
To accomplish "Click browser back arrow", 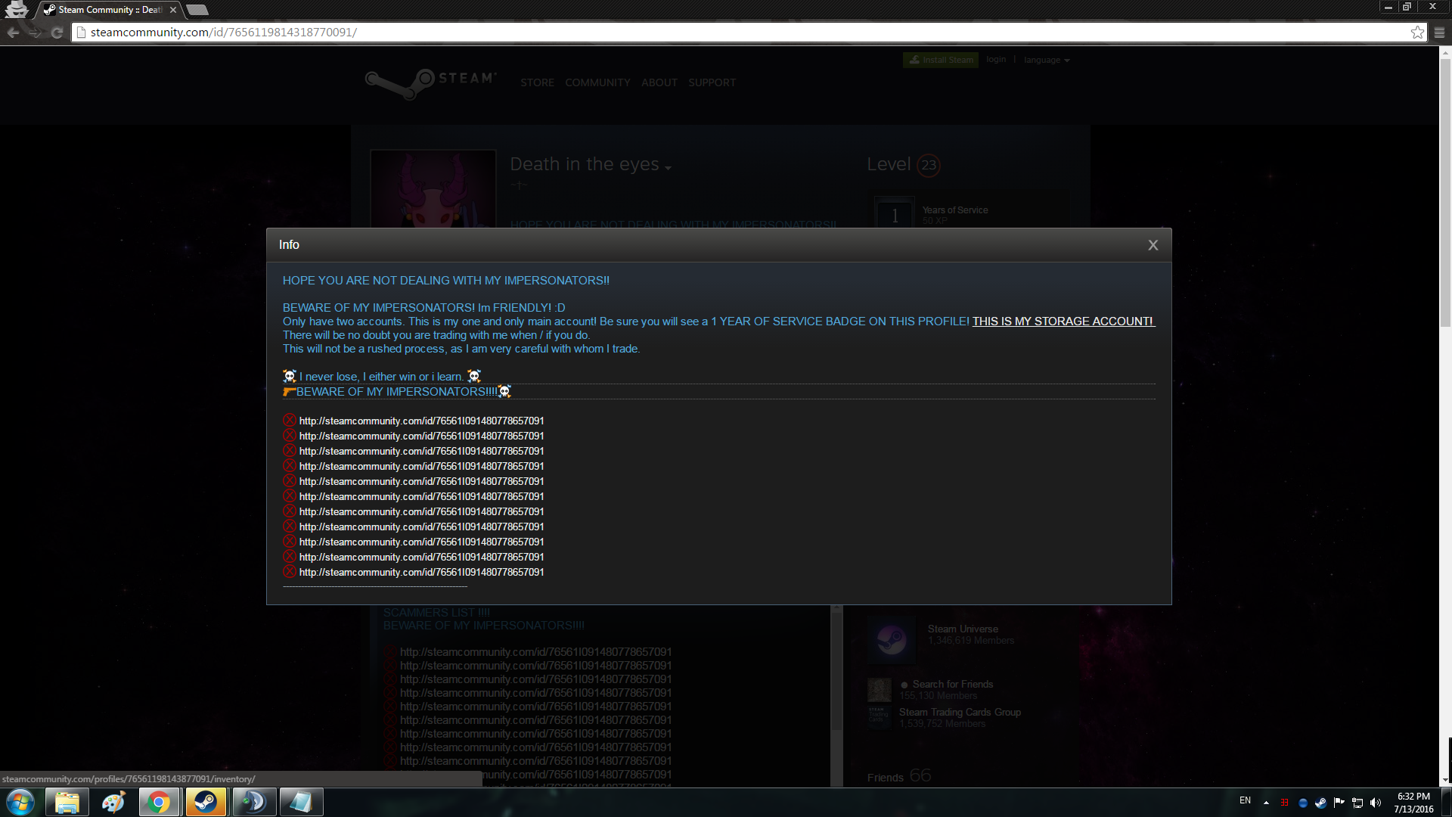I will [x=13, y=33].
